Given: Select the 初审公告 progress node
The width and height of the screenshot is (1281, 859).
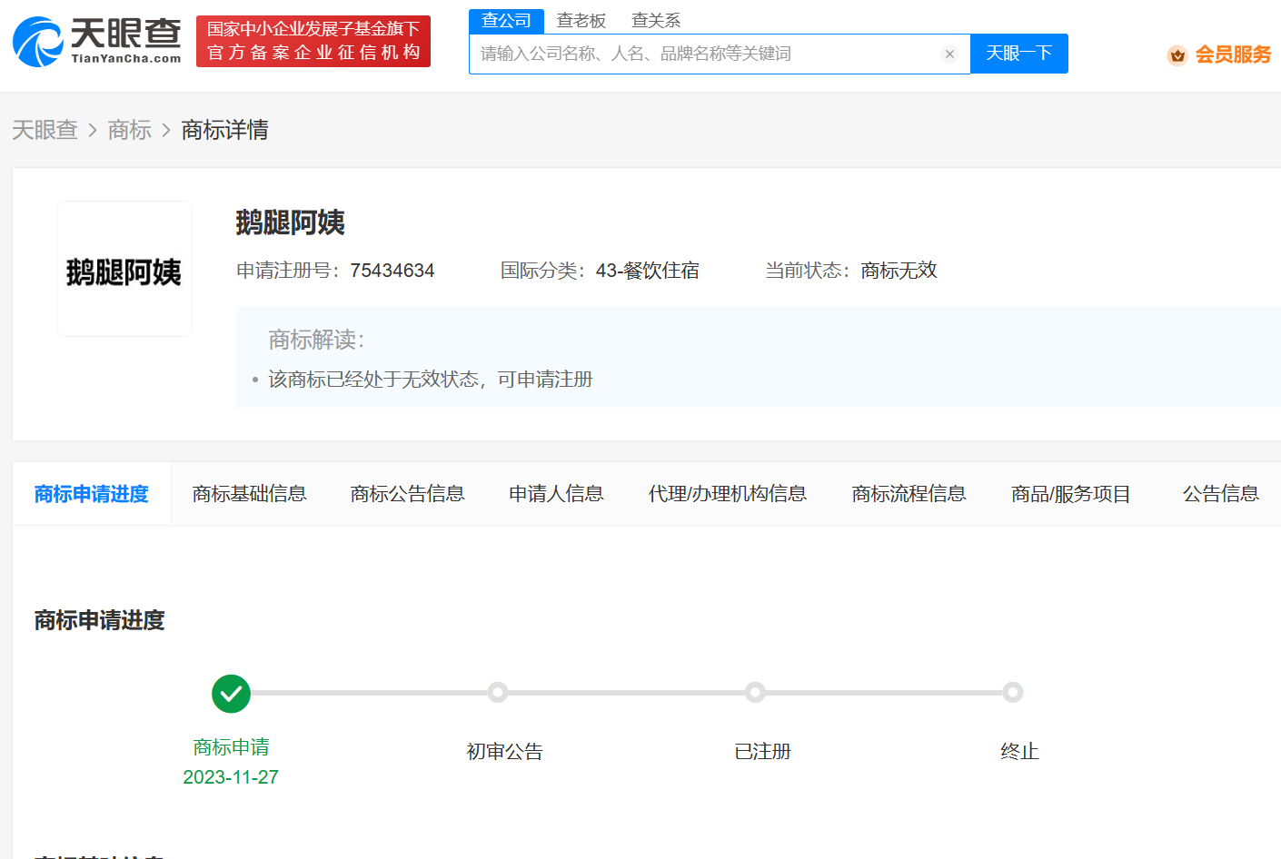Looking at the screenshot, I should click(x=497, y=693).
